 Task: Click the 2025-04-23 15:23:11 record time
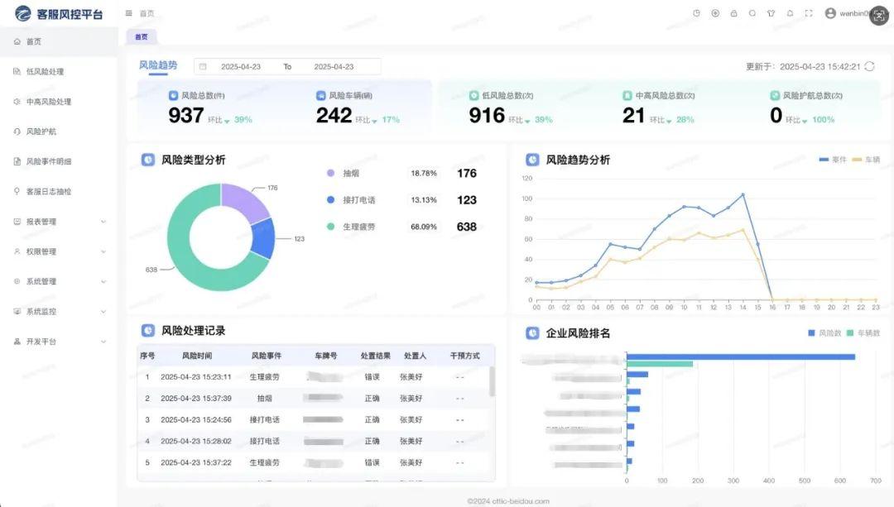(196, 377)
